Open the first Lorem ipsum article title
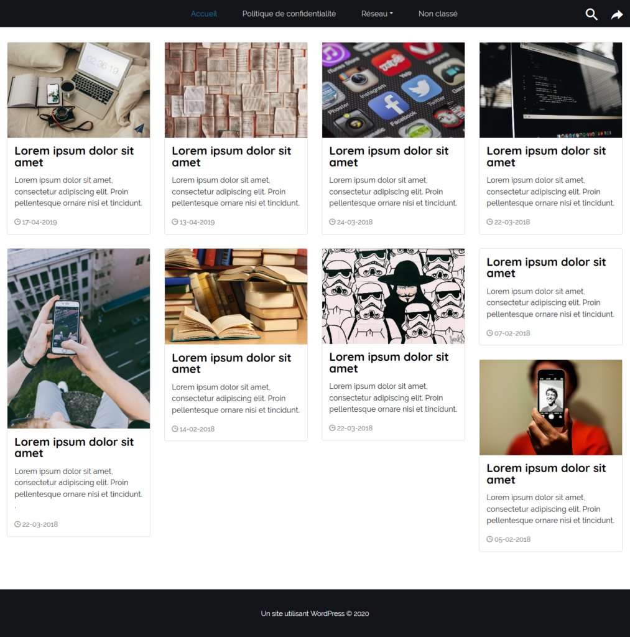Viewport: 630px width, 637px height. (x=74, y=156)
